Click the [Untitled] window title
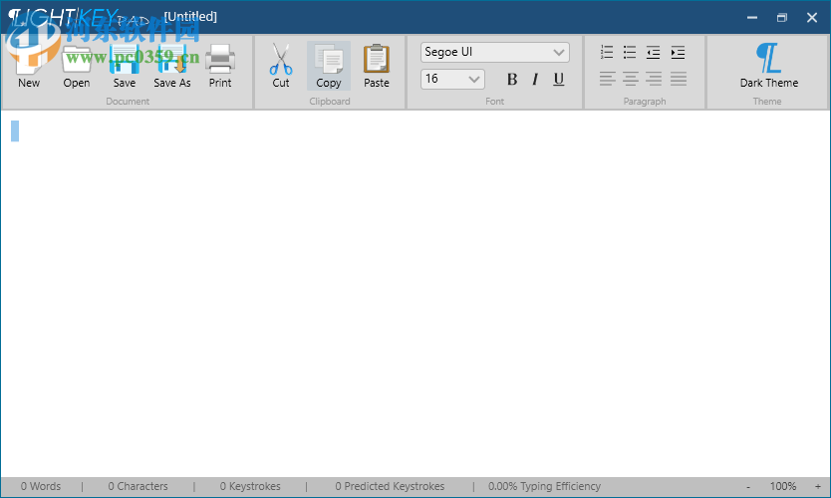Viewport: 831px width, 498px height. 190,16
